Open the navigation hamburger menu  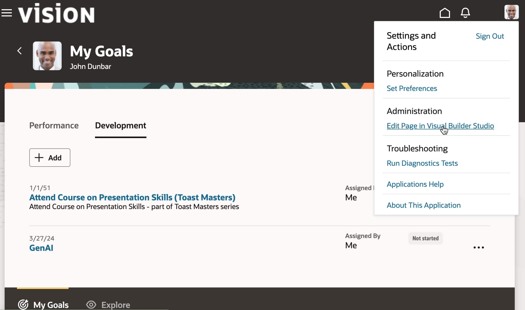point(7,13)
